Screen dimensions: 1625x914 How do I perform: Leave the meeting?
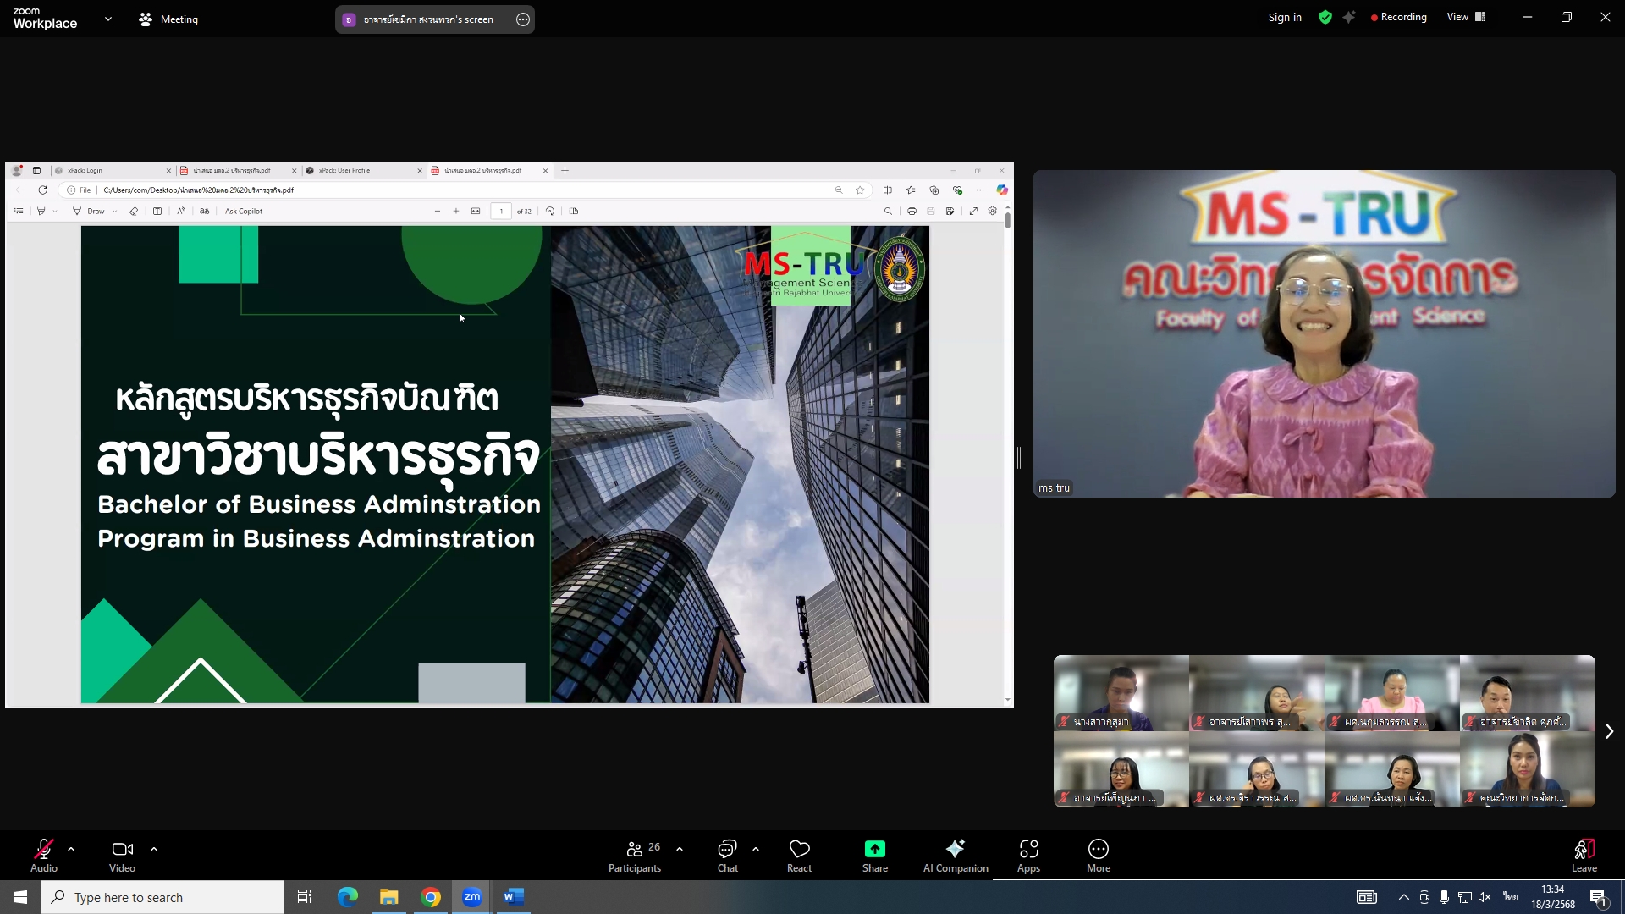(x=1584, y=855)
